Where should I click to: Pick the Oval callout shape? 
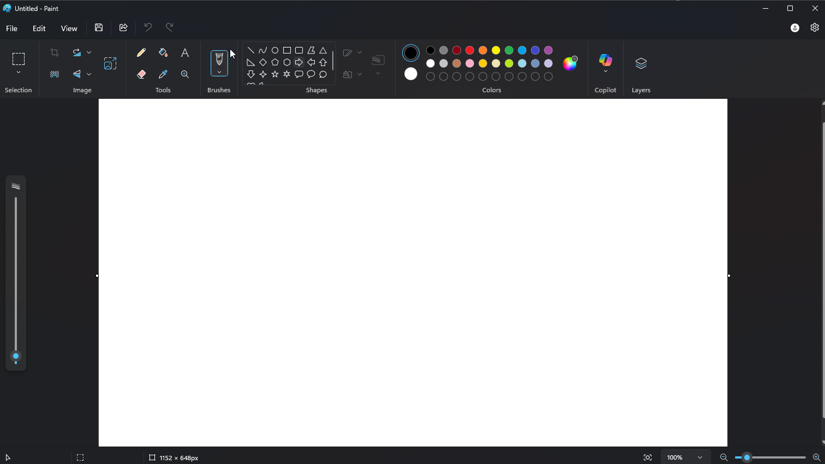[x=311, y=74]
